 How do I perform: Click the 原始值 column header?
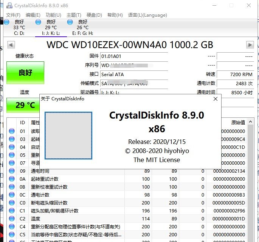(238, 123)
